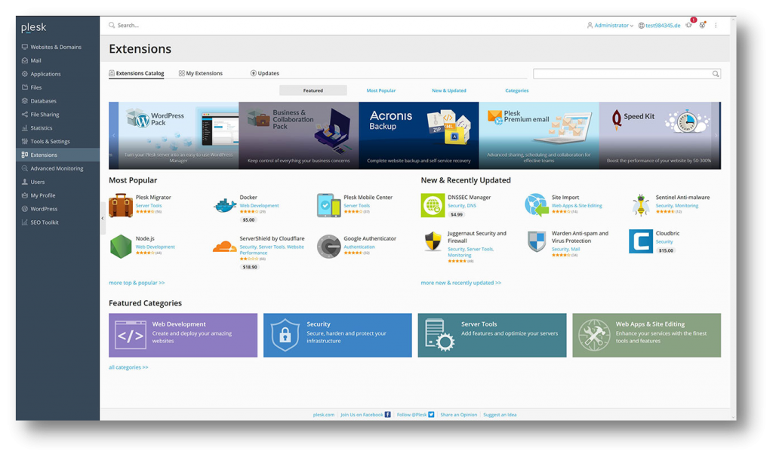Open the Updates tab

265,73
